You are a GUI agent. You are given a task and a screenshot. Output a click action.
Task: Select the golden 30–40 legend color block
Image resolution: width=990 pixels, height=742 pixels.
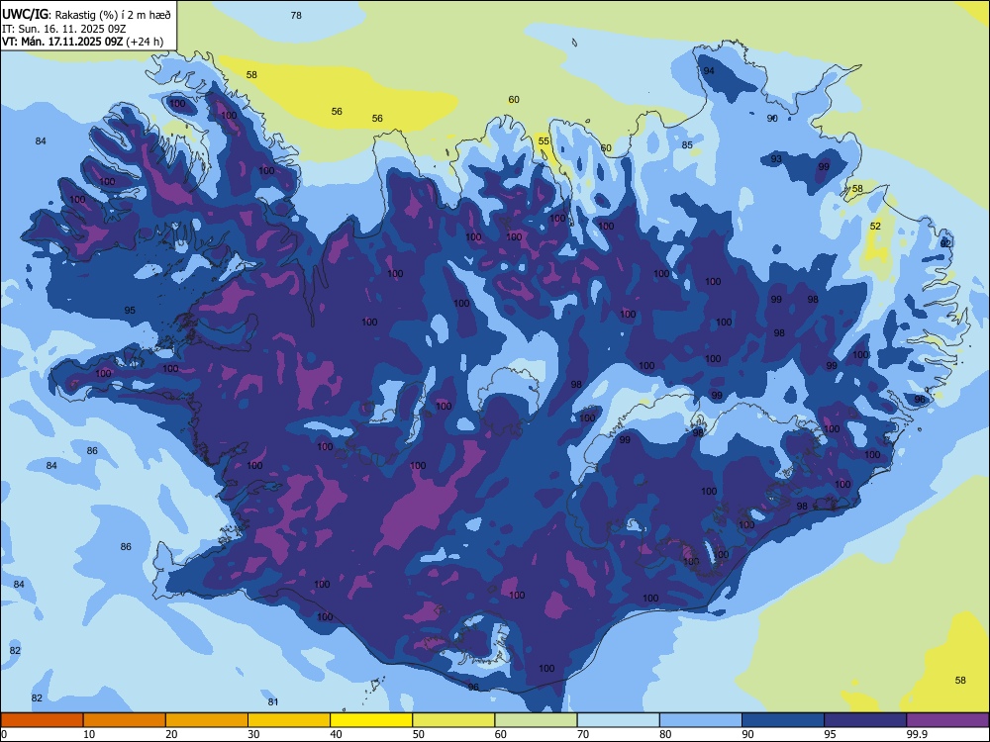(x=289, y=720)
